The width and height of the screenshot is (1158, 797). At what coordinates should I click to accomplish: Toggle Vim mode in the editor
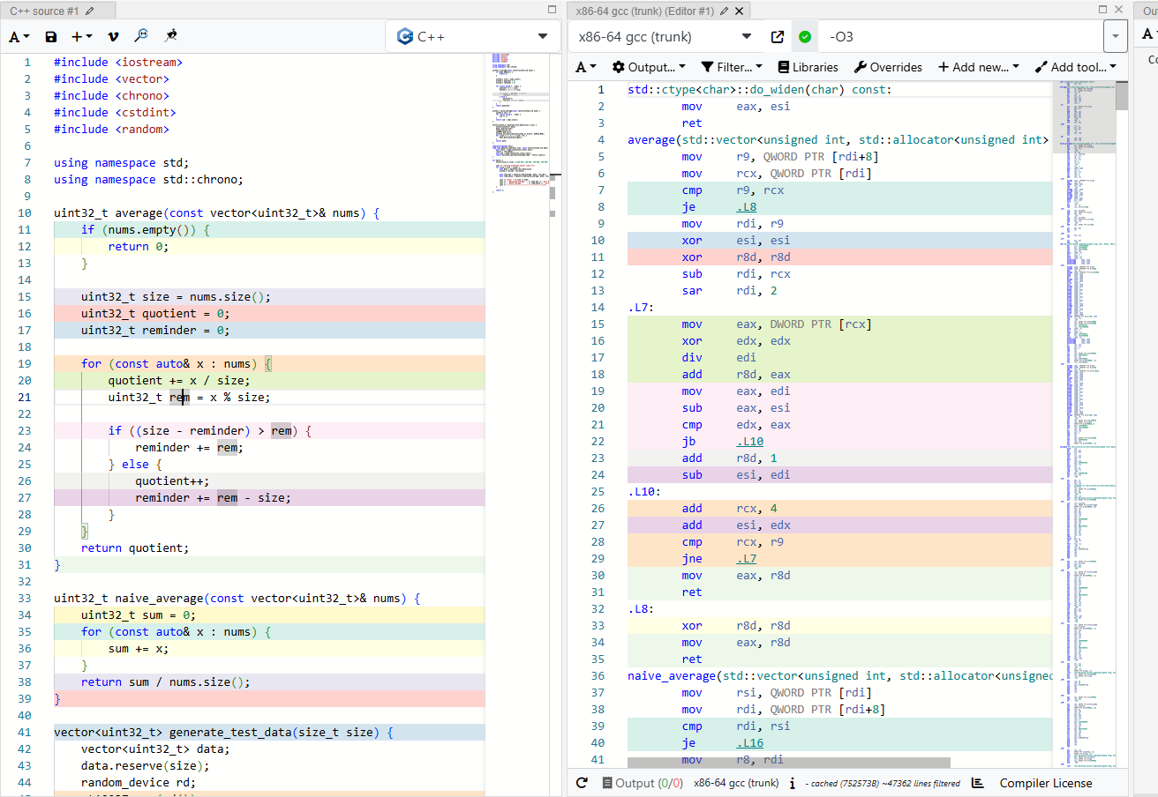coord(113,36)
